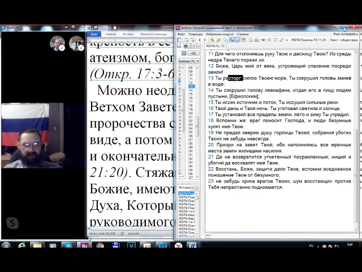Open the Библия. Ру module dropdown
Screen dimensions: 362x272
[x=188, y=61]
